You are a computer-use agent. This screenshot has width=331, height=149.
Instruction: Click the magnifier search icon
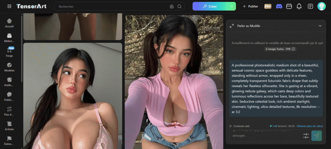(x=179, y=6)
